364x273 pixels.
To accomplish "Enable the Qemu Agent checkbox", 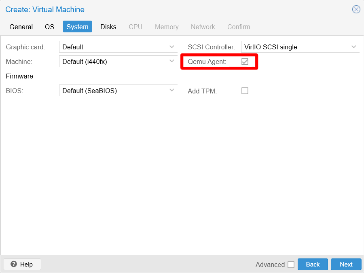I will click(244, 61).
